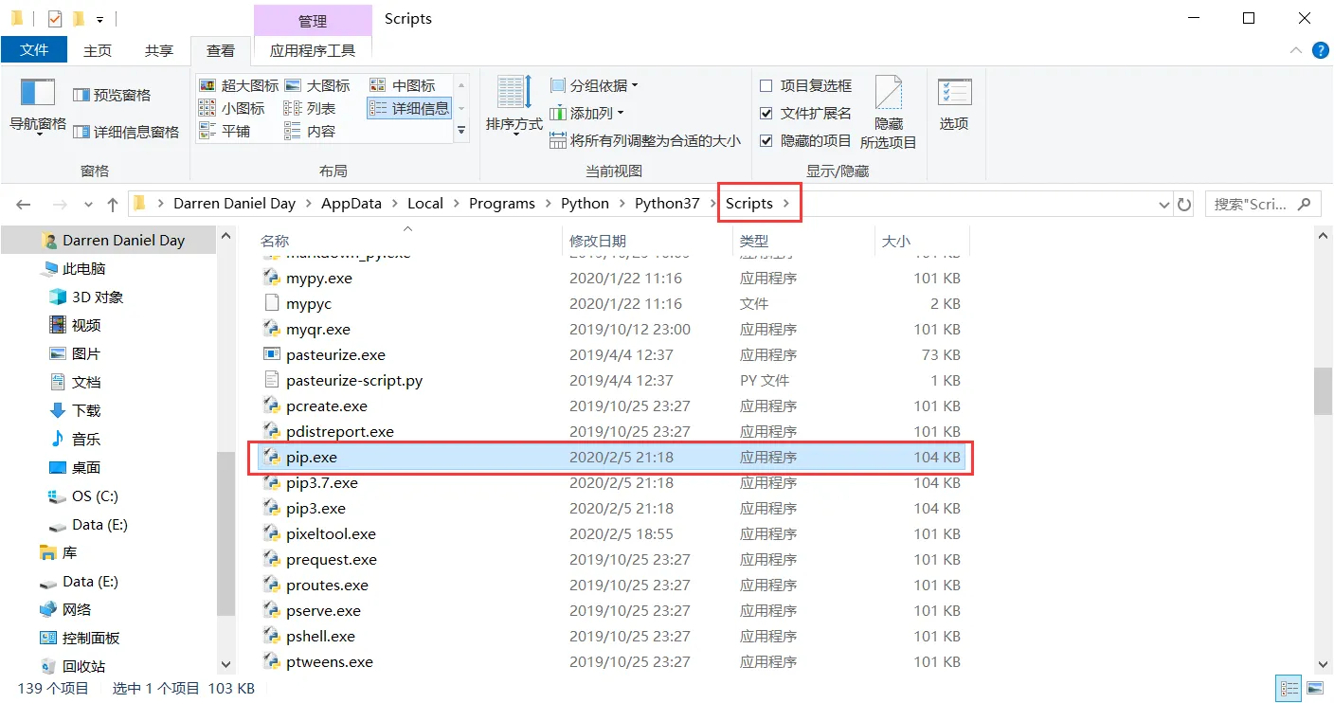Viewport: 1334px width, 703px height.
Task: Go up one folder level
Action: [113, 204]
